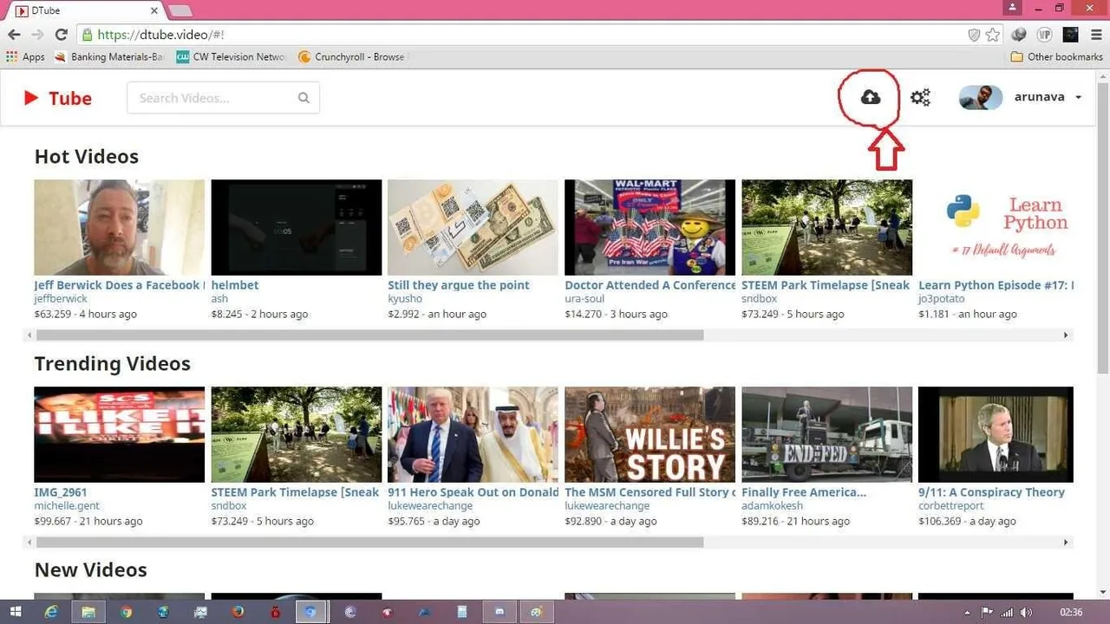
Task: Open the 911 Hero Speak Out video link
Action: (x=473, y=492)
